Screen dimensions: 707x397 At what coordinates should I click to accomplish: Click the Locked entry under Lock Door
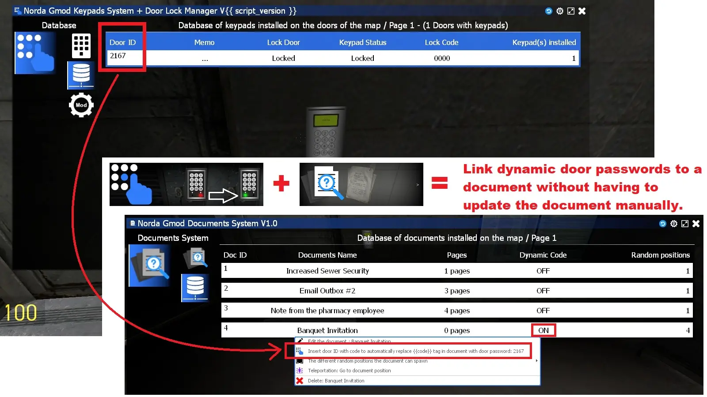pos(283,58)
